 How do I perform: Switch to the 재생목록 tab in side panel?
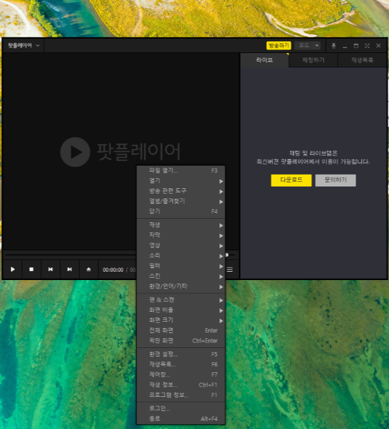pyautogui.click(x=362, y=60)
